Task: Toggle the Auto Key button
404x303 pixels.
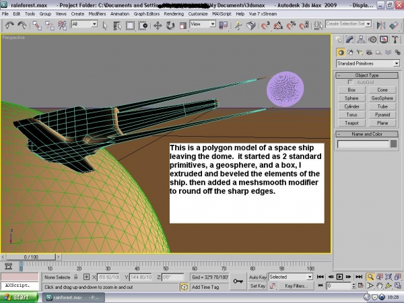Action: click(x=257, y=277)
